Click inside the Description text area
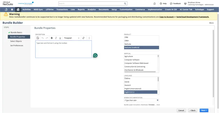 63,49
